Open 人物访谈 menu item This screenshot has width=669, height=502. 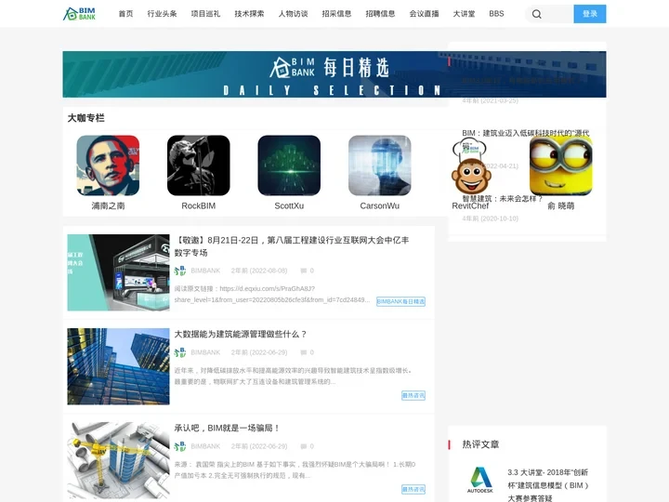(293, 14)
